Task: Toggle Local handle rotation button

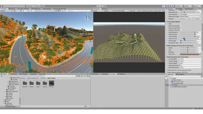Action: 37,6
